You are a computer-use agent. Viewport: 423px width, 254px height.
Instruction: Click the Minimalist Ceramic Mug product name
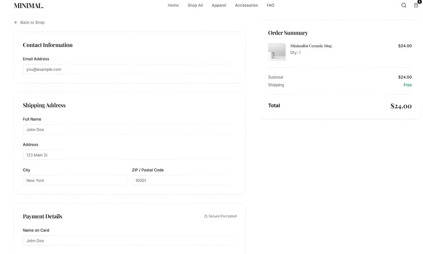point(311,46)
